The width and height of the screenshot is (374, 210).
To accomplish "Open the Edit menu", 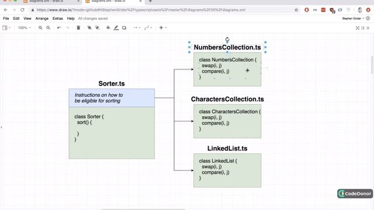I will tap(16, 19).
